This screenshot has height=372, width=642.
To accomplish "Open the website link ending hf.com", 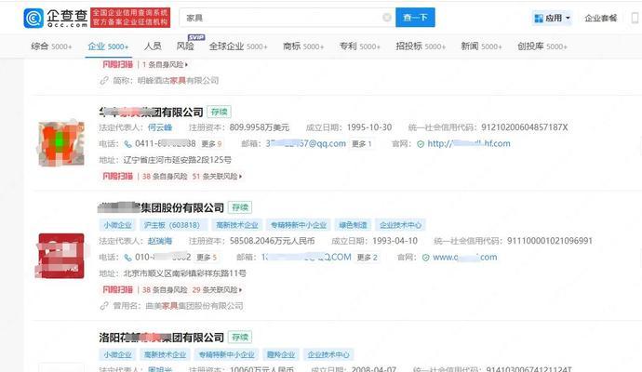I will pyautogui.click(x=469, y=143).
